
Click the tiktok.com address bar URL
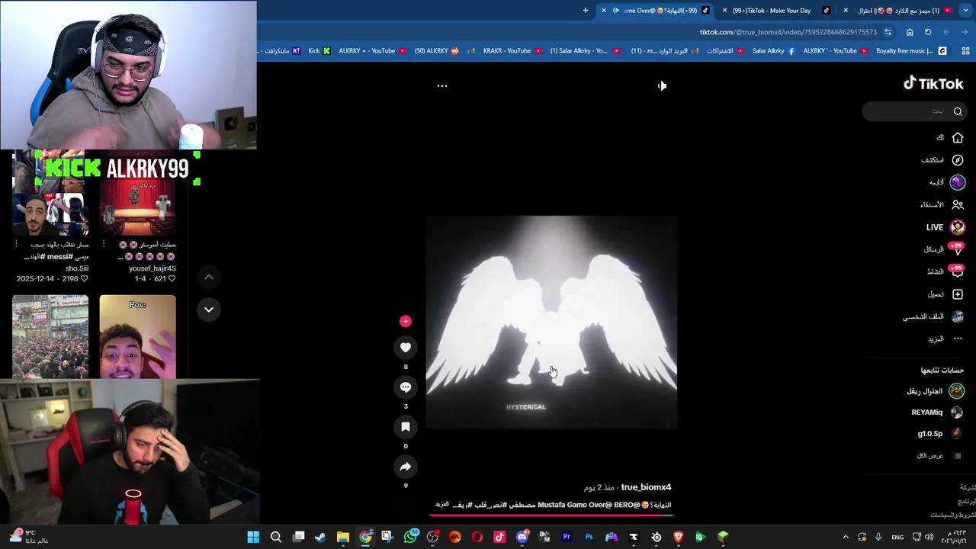click(788, 32)
